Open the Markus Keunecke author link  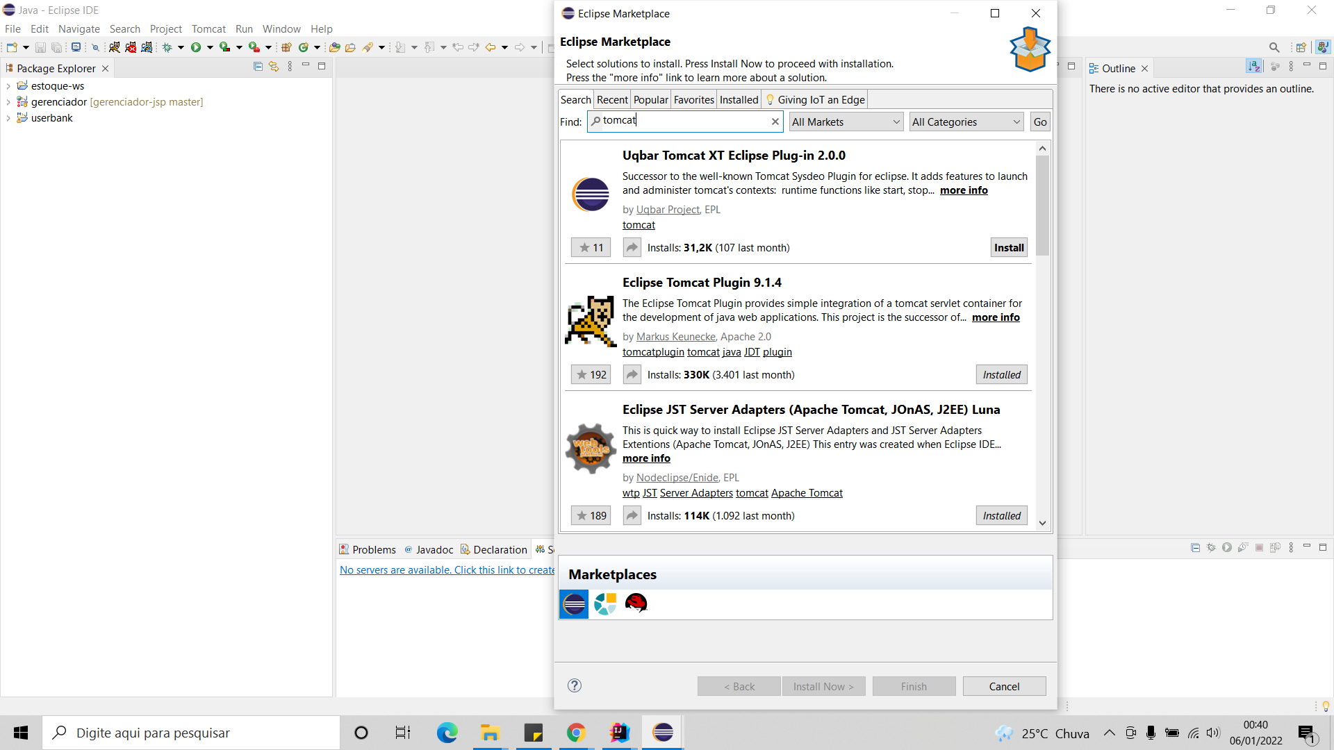676,337
